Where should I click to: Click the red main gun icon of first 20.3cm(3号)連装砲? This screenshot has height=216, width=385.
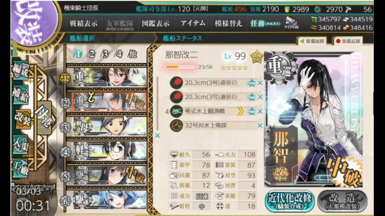(176, 82)
